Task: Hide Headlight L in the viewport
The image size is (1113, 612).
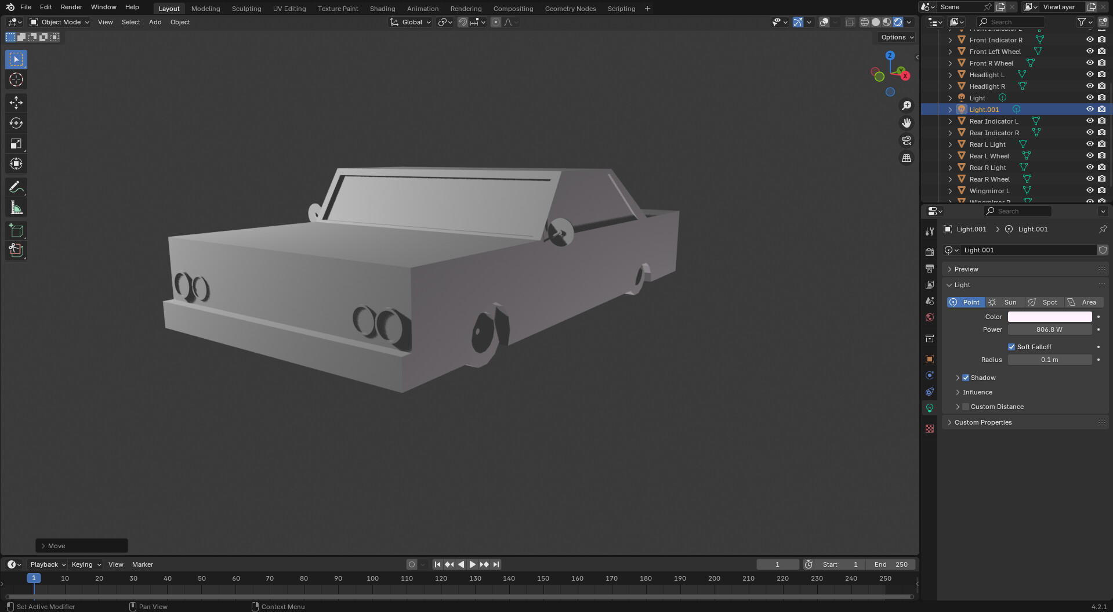Action: tap(1090, 74)
